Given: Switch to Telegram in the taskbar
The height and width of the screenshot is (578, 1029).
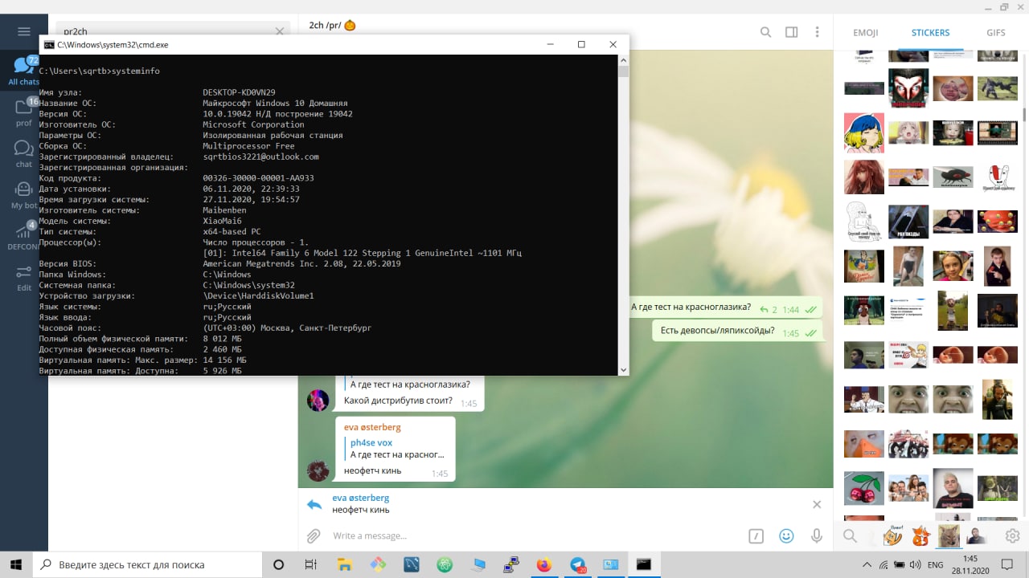Looking at the screenshot, I should pos(578,564).
